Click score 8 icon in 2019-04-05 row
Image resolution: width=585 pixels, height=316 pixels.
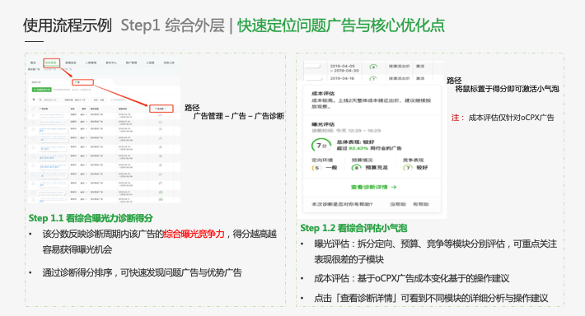coord(373,67)
